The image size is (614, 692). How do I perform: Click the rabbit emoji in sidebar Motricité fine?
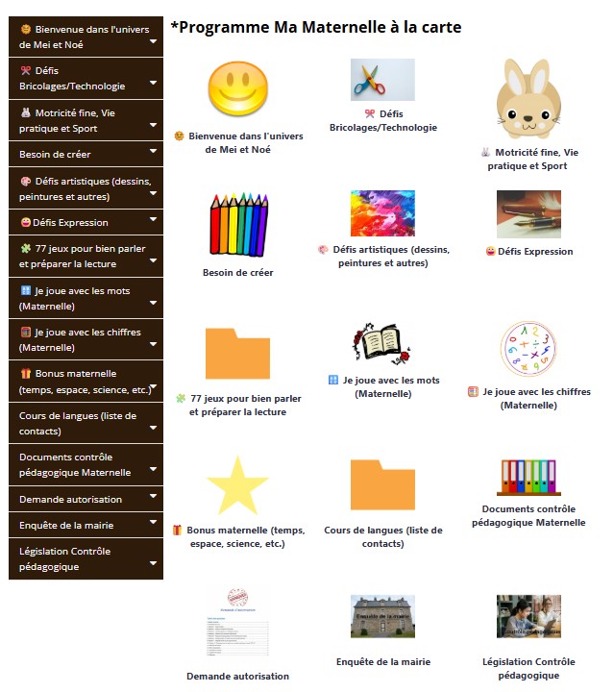point(26,113)
